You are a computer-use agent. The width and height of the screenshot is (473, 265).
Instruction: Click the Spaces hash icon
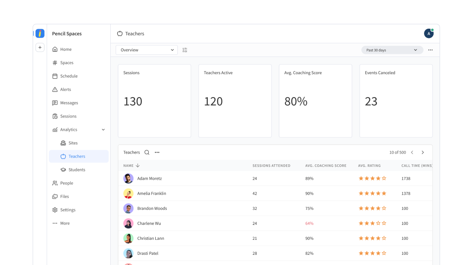[55, 63]
